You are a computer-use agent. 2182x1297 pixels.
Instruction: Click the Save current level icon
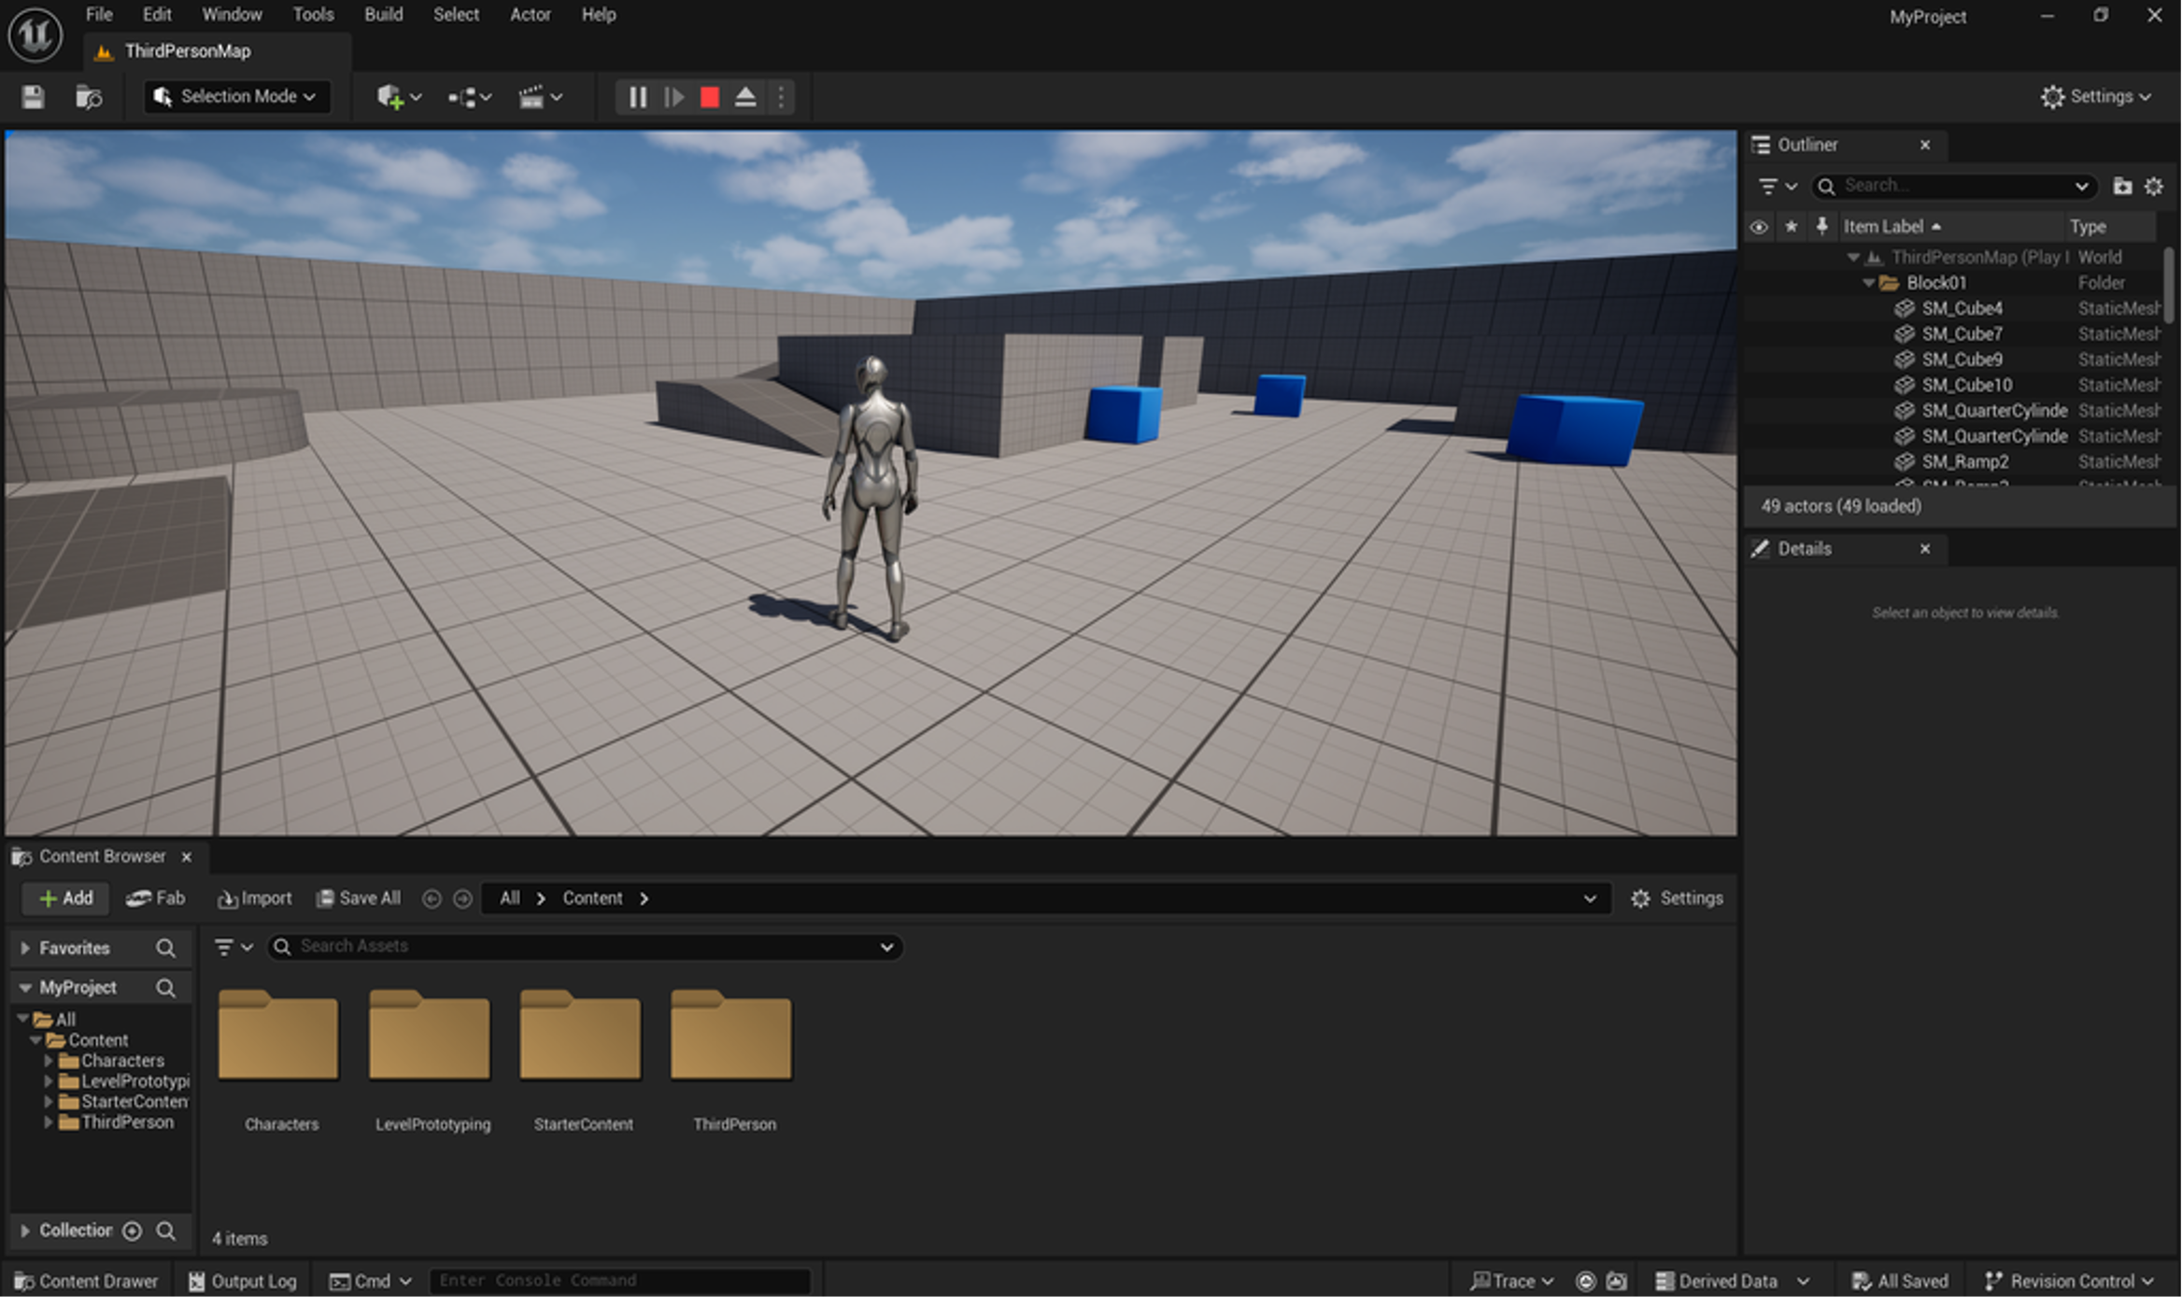point(33,97)
